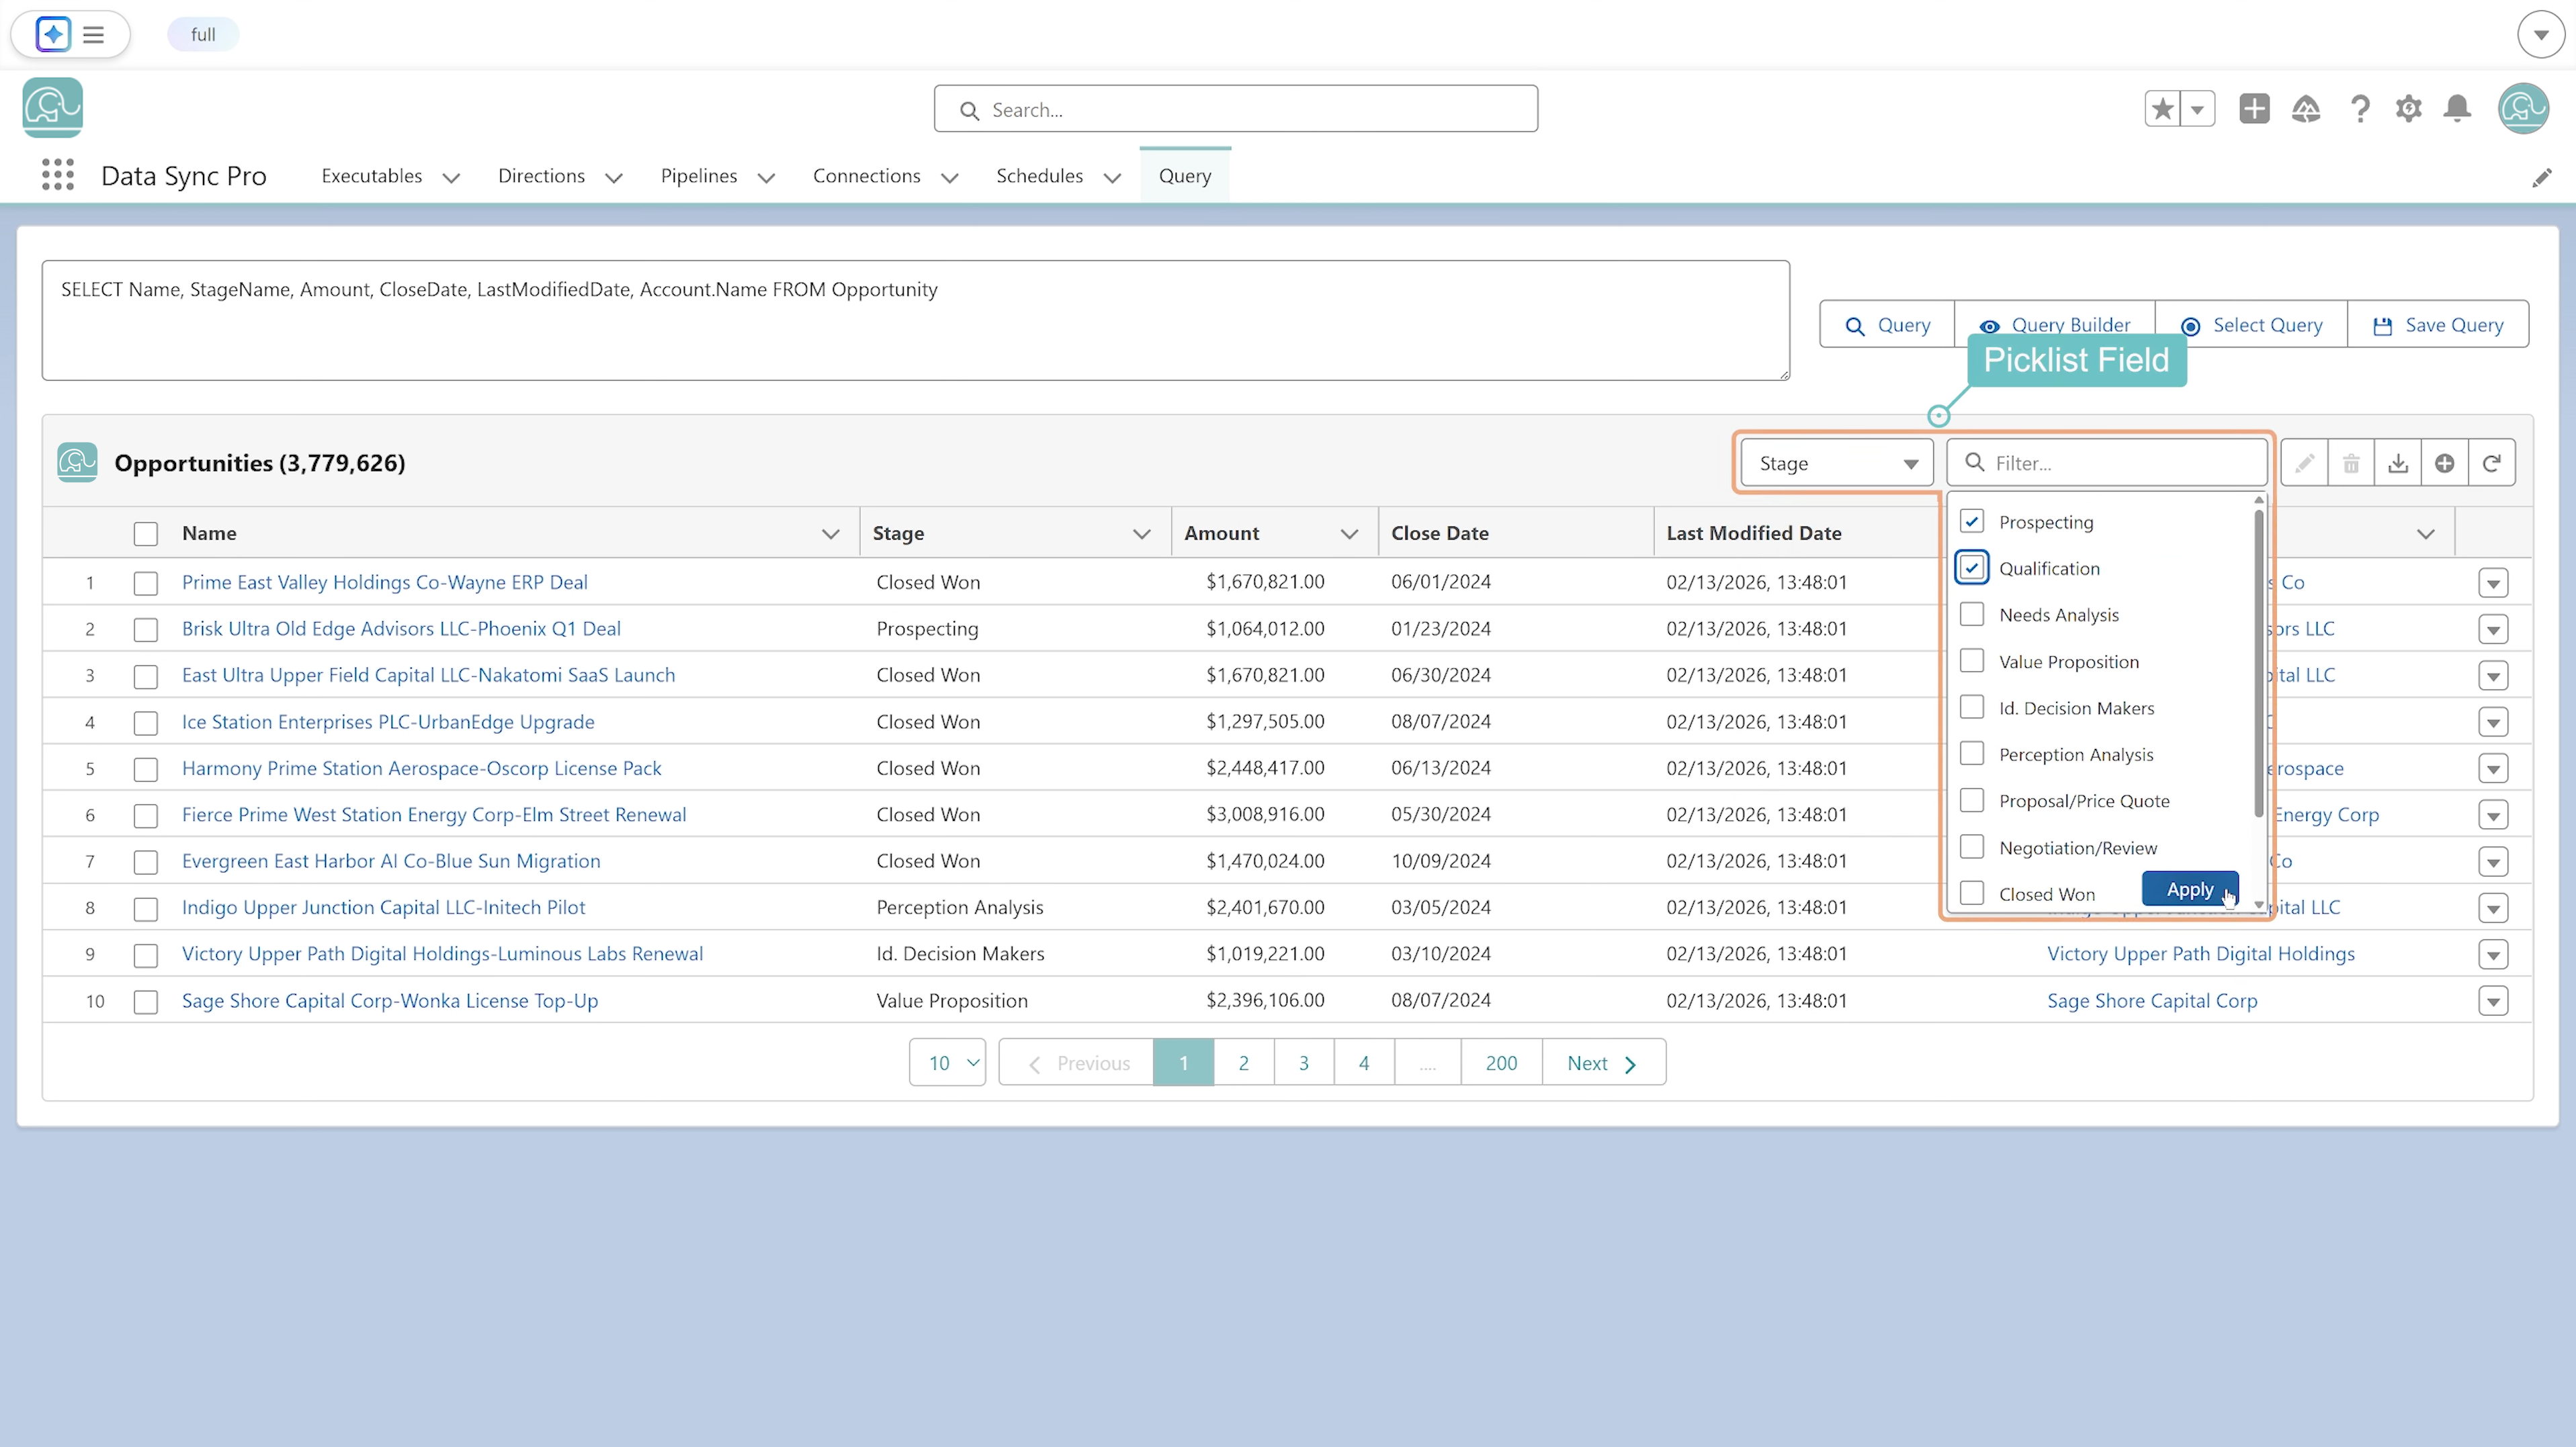Image resolution: width=2576 pixels, height=1447 pixels.
Task: Click the download icon in table toolbar
Action: 2398,463
